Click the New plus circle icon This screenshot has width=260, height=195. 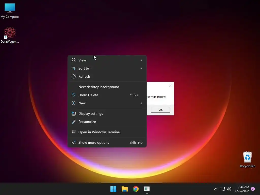74,103
